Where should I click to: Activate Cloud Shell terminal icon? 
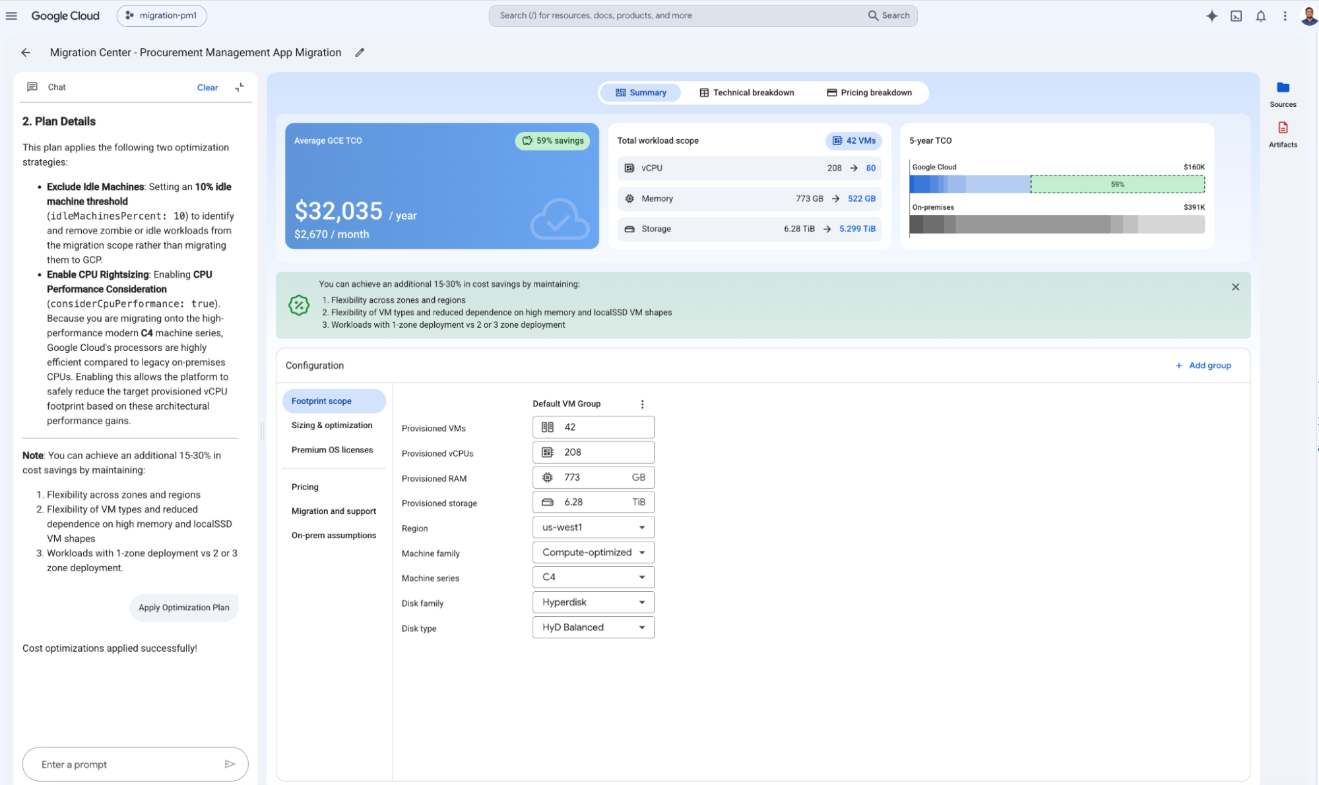pos(1236,16)
